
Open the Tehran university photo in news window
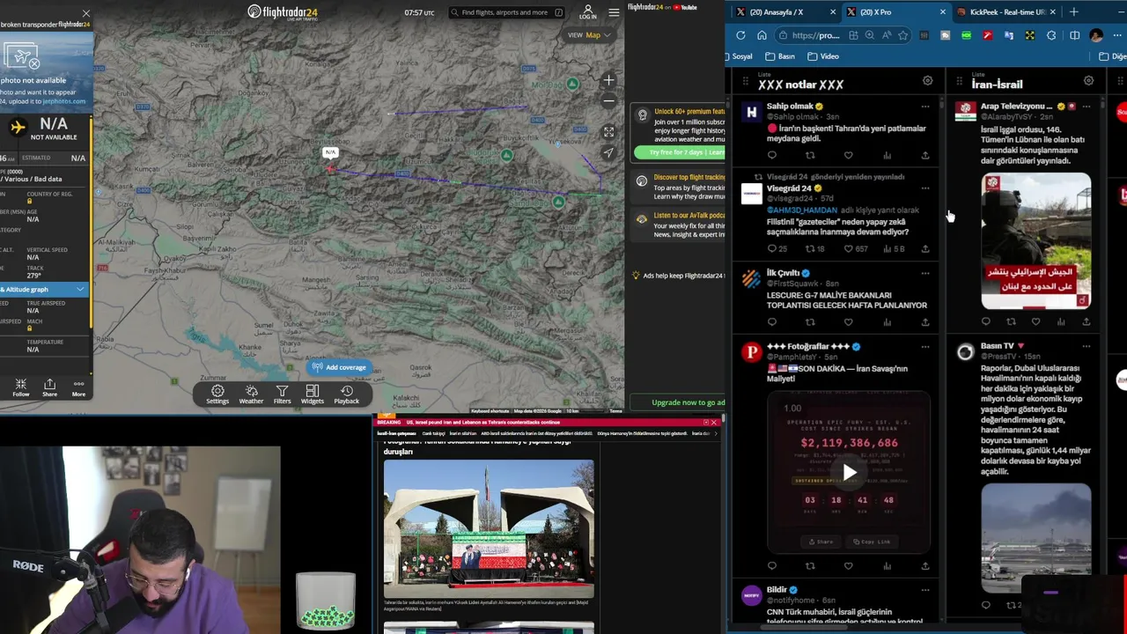tap(489, 529)
